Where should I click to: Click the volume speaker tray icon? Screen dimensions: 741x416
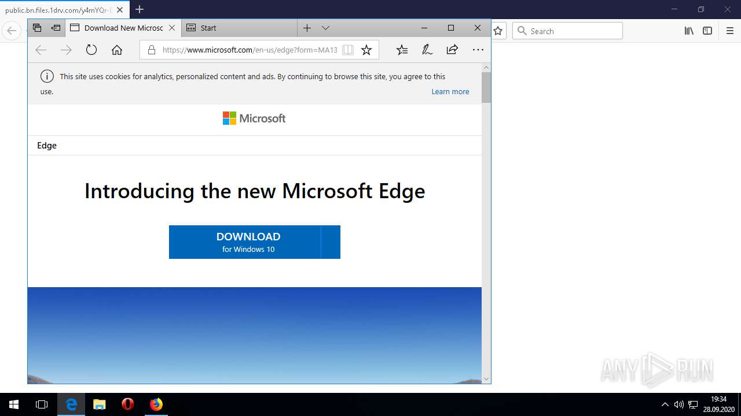[x=679, y=404]
